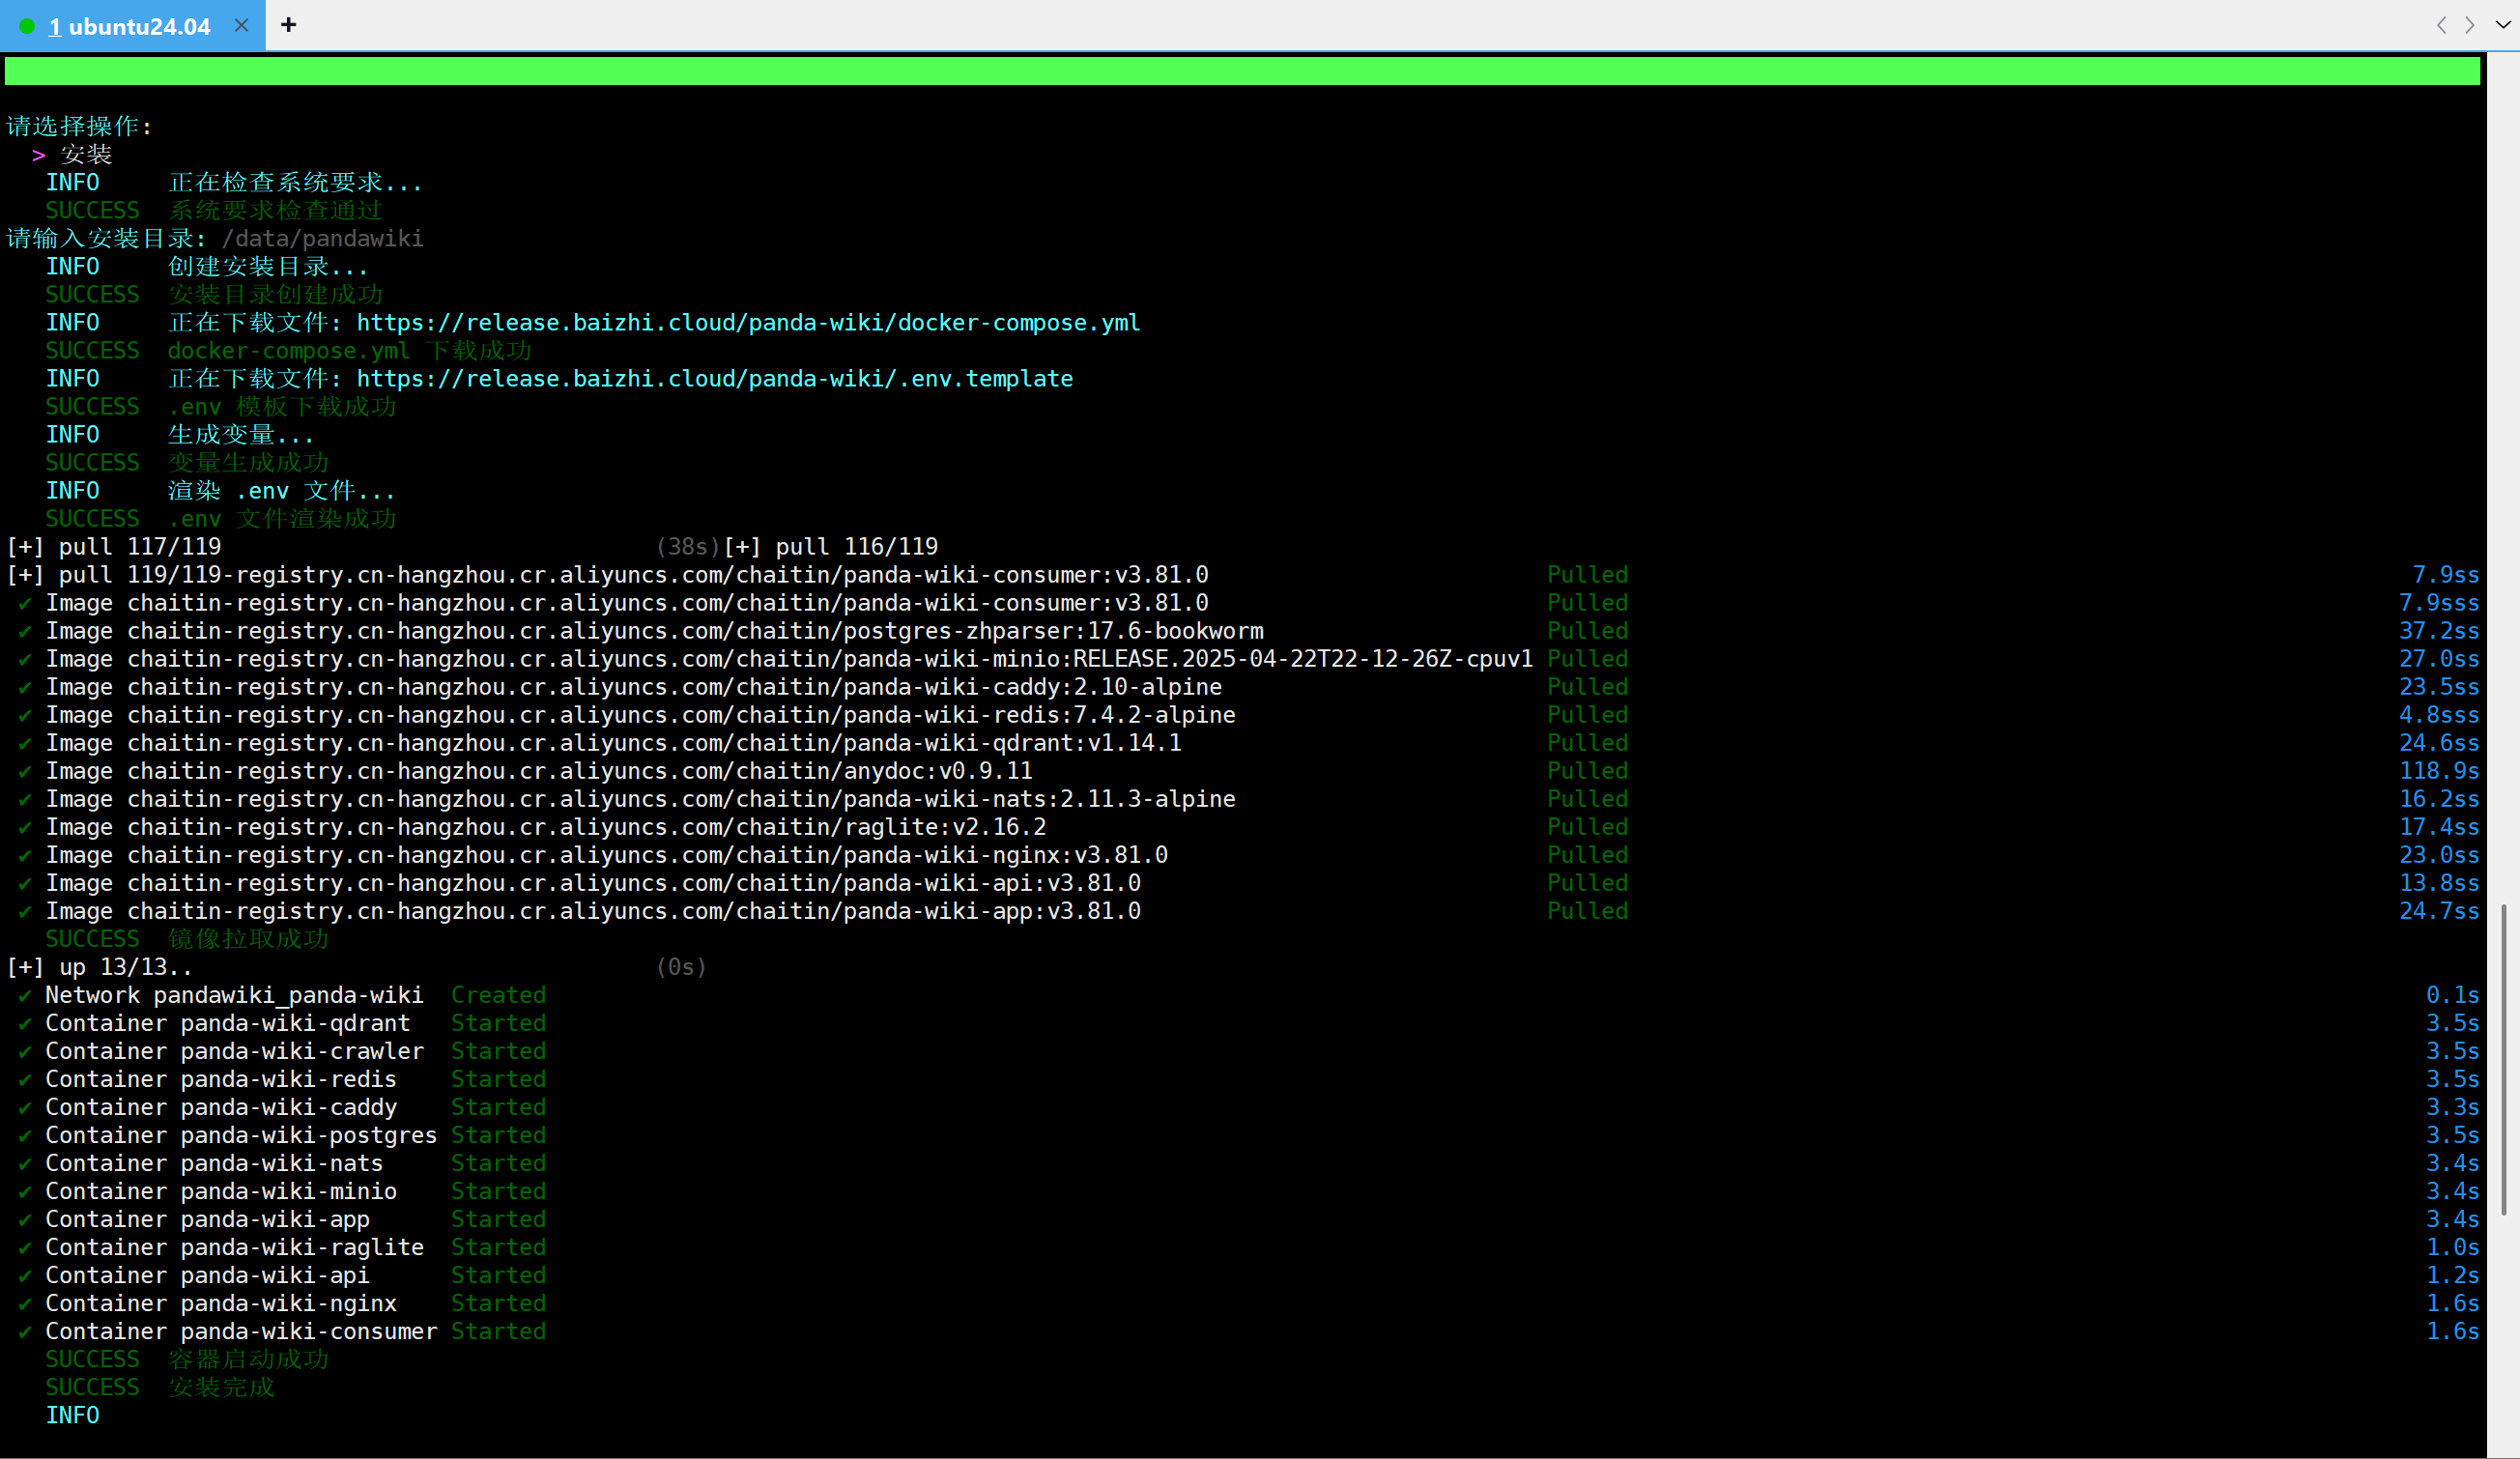Click the vertical scrollbar thumb

(x=2503, y=1059)
